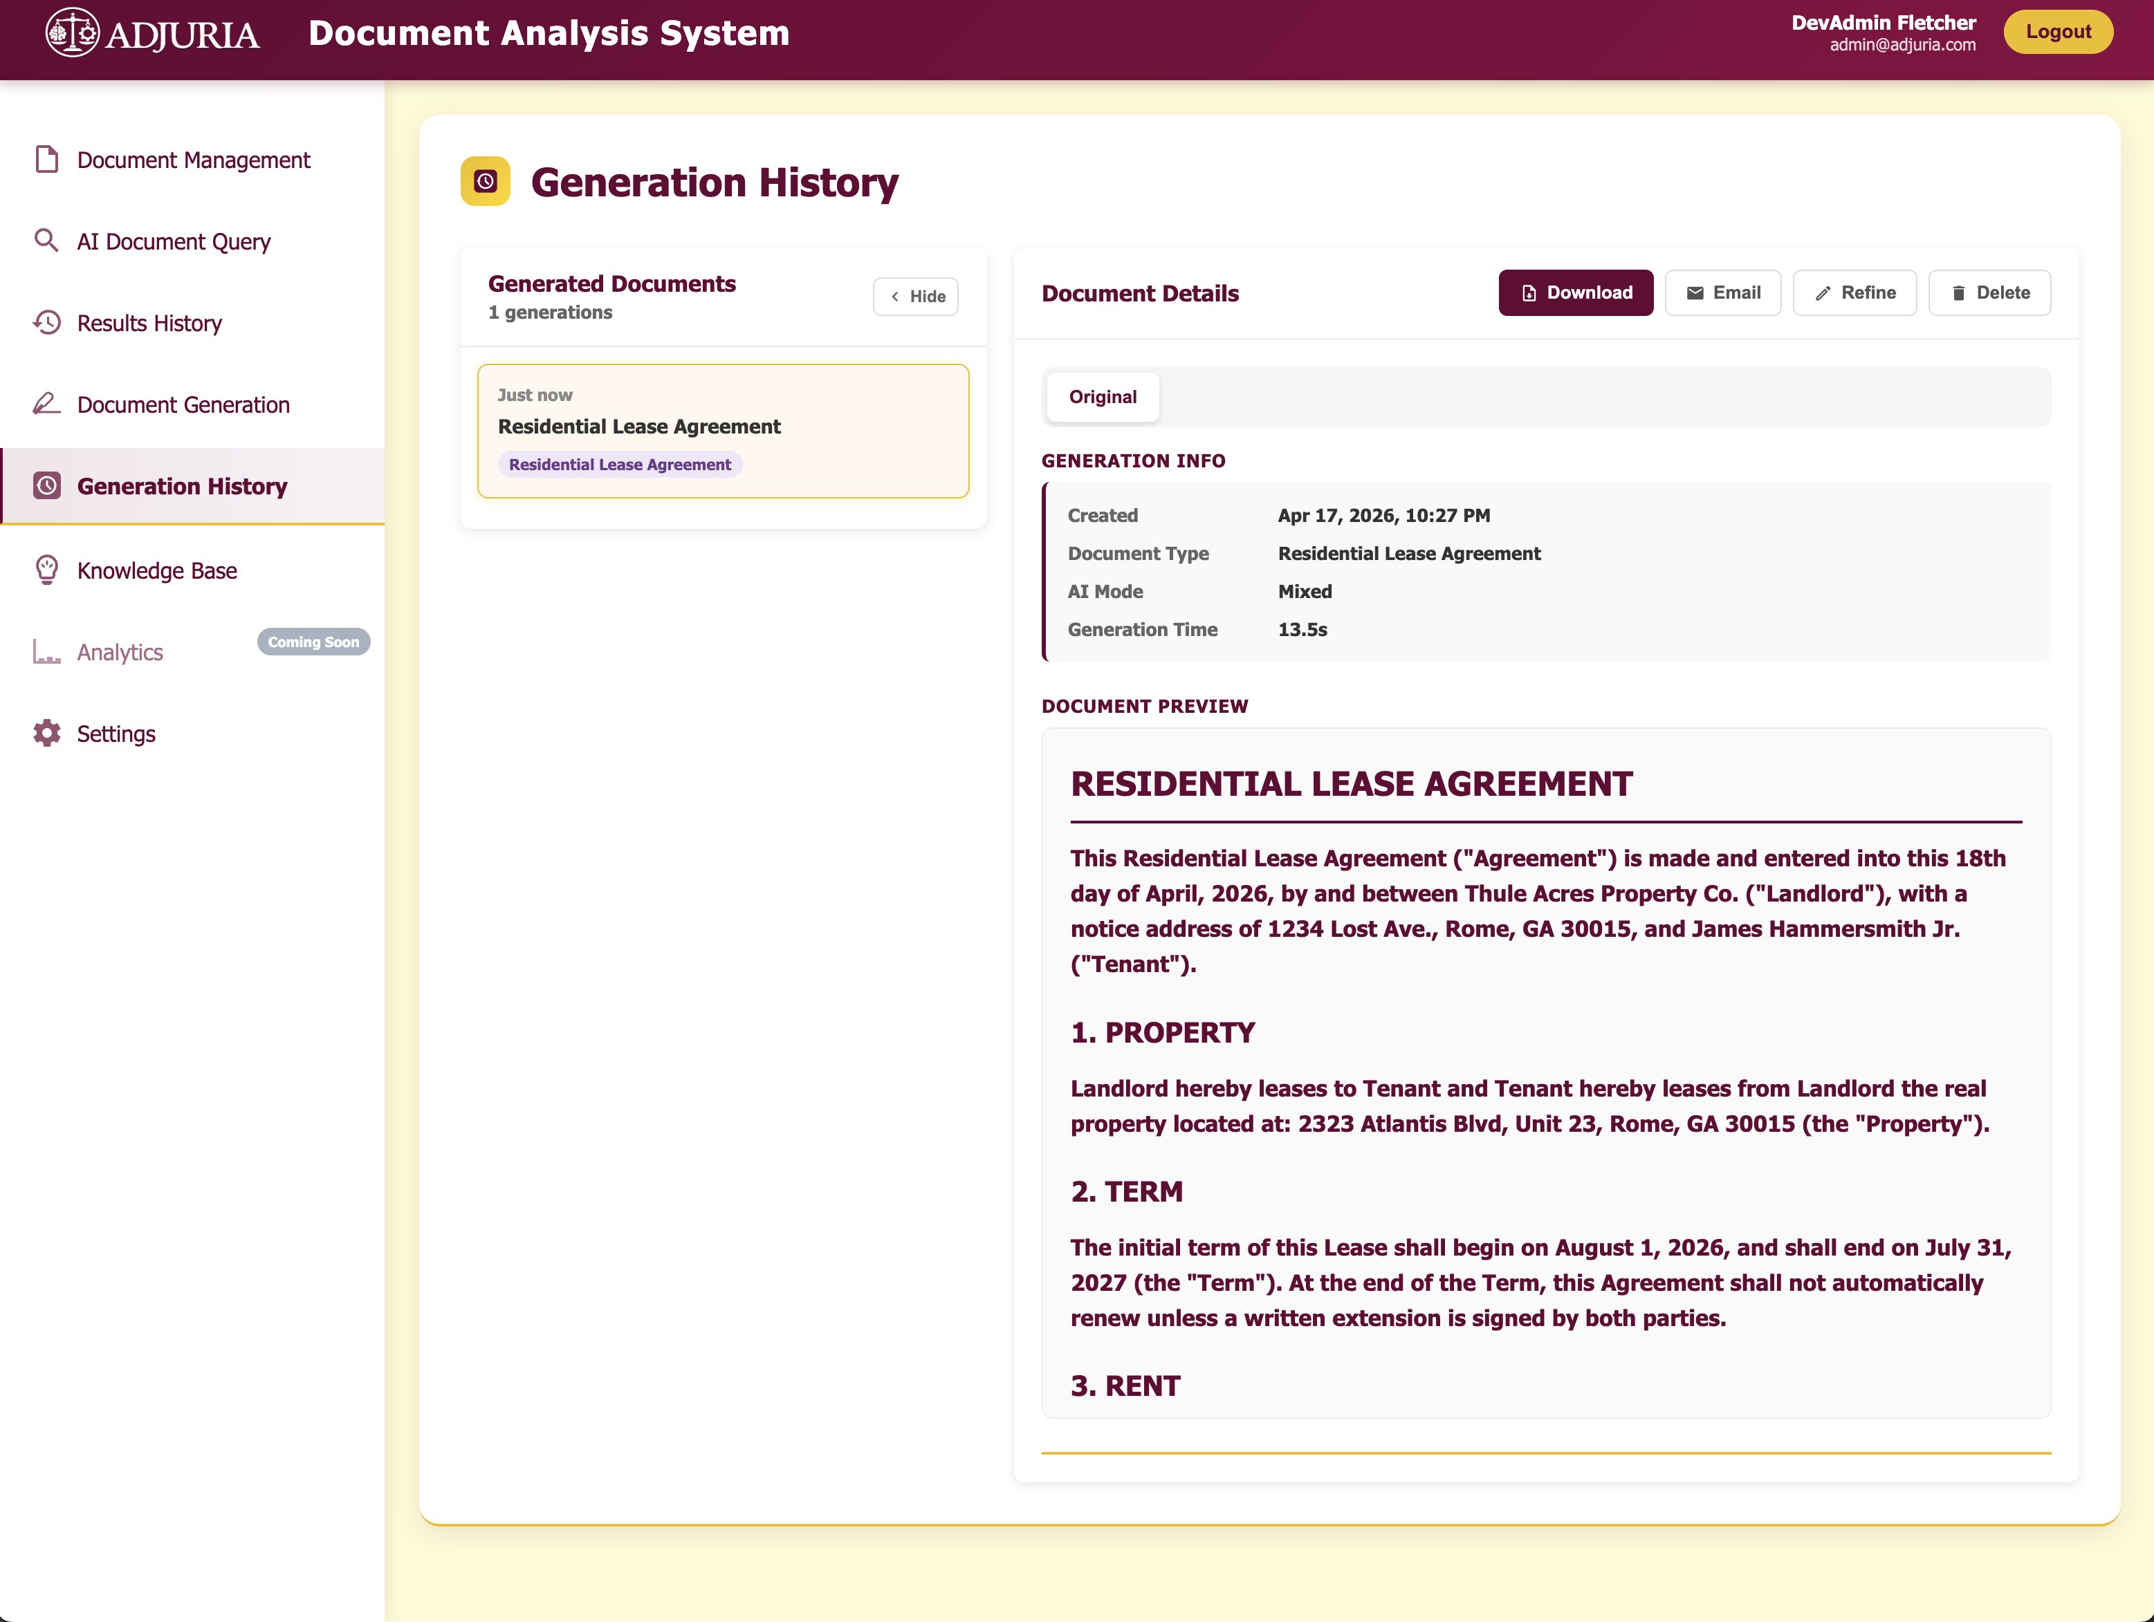
Task: Click the Document Generation pen icon
Action: 47,403
